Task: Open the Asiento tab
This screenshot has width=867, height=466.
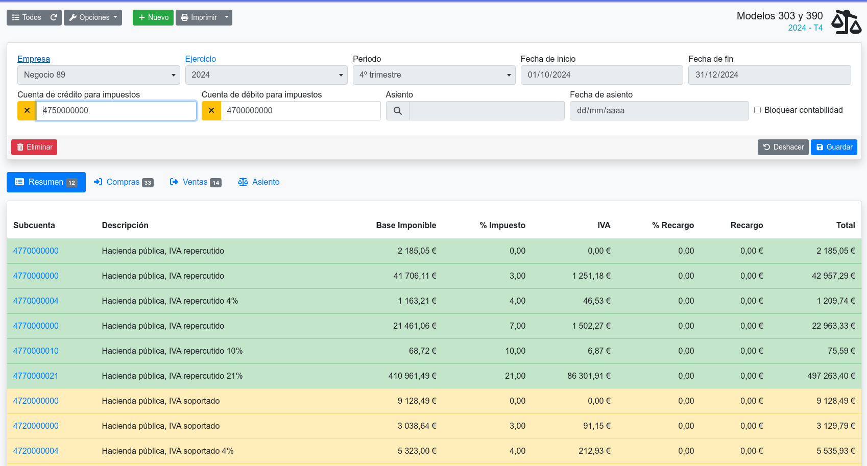Action: (x=259, y=182)
